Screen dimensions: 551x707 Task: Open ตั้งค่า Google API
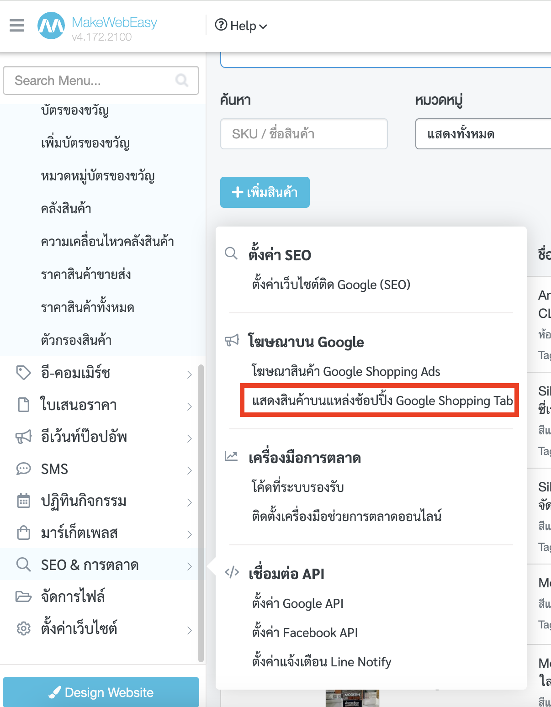[x=298, y=603]
